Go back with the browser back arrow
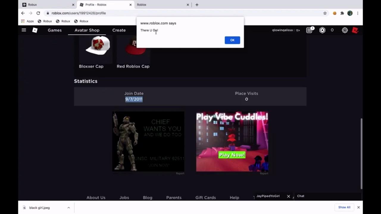 coord(23,13)
